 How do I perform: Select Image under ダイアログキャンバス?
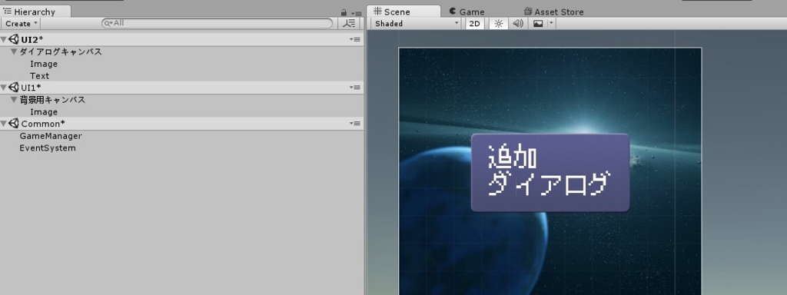[x=44, y=64]
